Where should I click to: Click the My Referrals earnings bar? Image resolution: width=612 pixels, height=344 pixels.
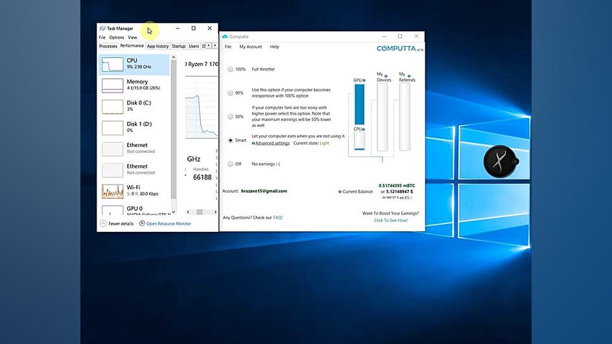pos(405,117)
